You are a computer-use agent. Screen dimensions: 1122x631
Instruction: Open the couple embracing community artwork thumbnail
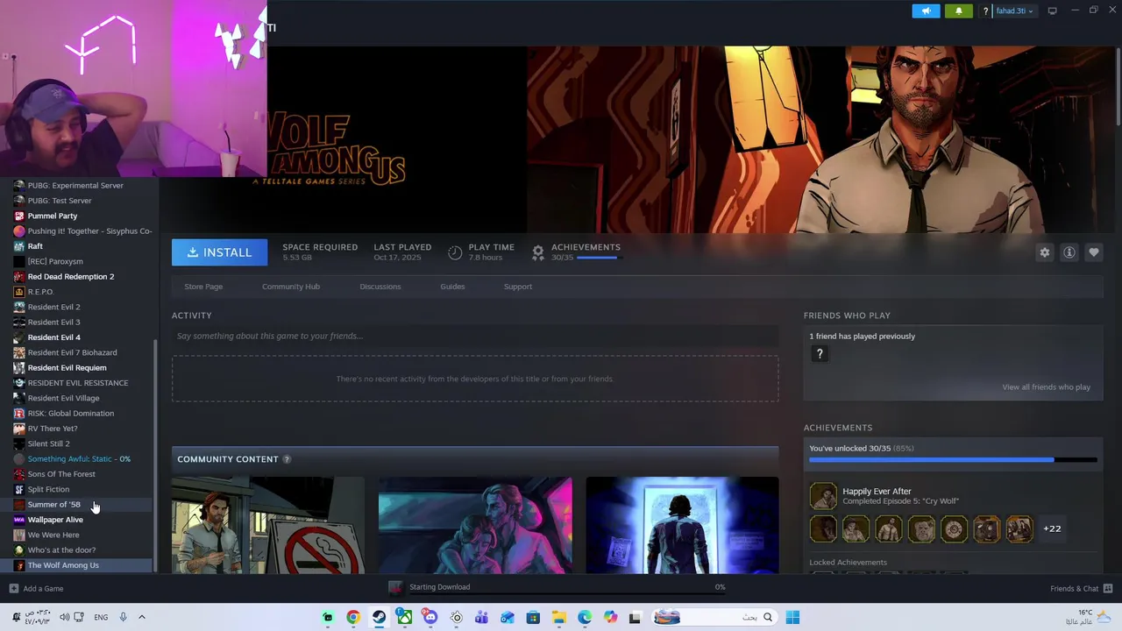pyautogui.click(x=475, y=525)
